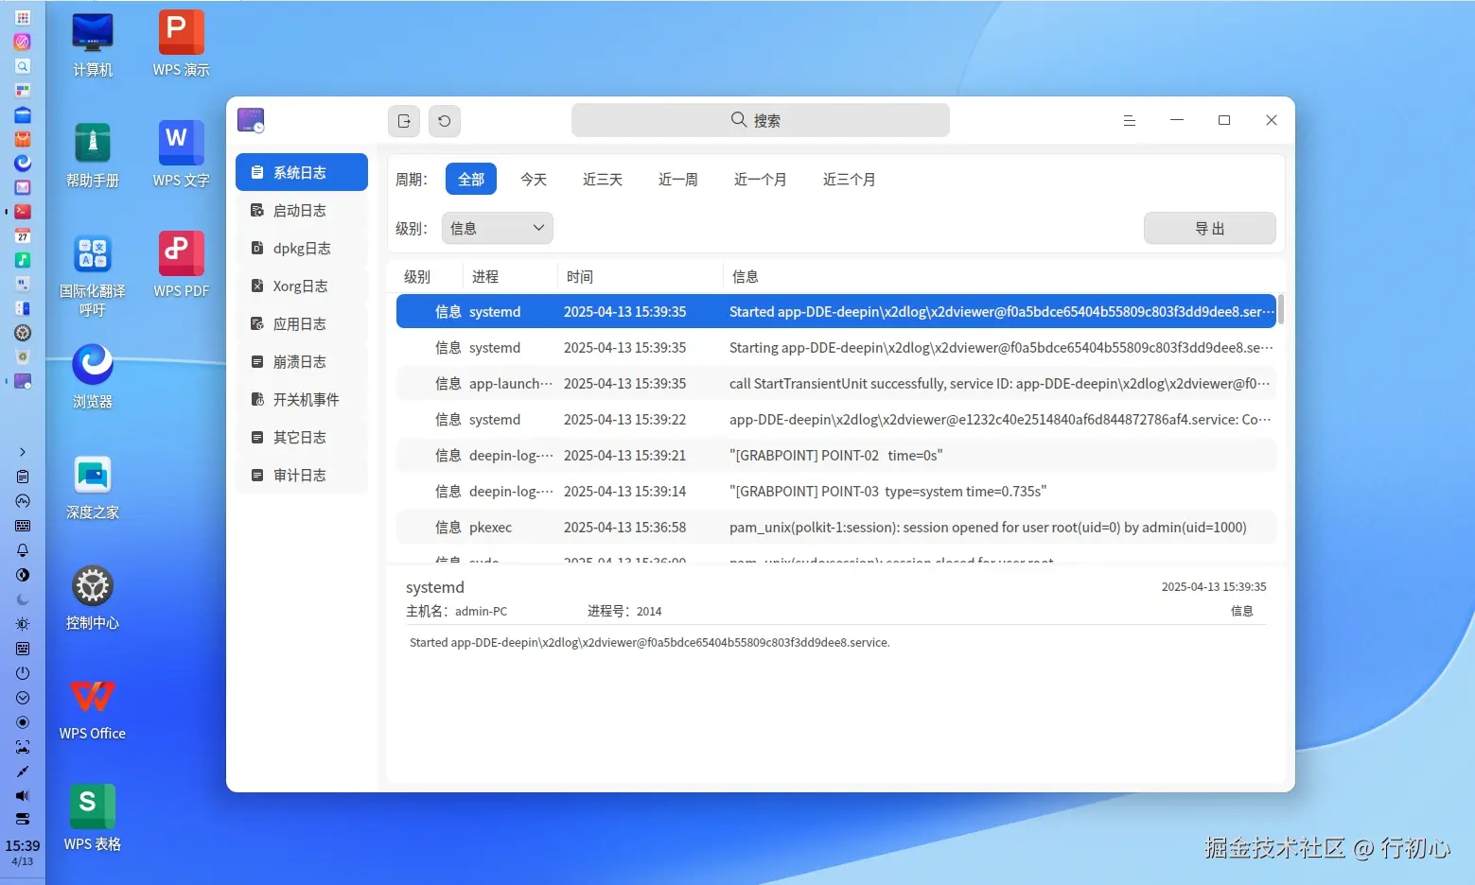Image resolution: width=1475 pixels, height=885 pixels.
Task: Open the WPS 表格 desktop icon
Action: click(x=93, y=819)
